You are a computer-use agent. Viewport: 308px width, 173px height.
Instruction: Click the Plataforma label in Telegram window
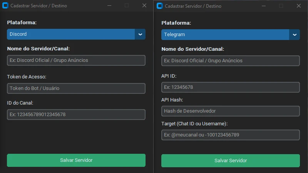176,23
